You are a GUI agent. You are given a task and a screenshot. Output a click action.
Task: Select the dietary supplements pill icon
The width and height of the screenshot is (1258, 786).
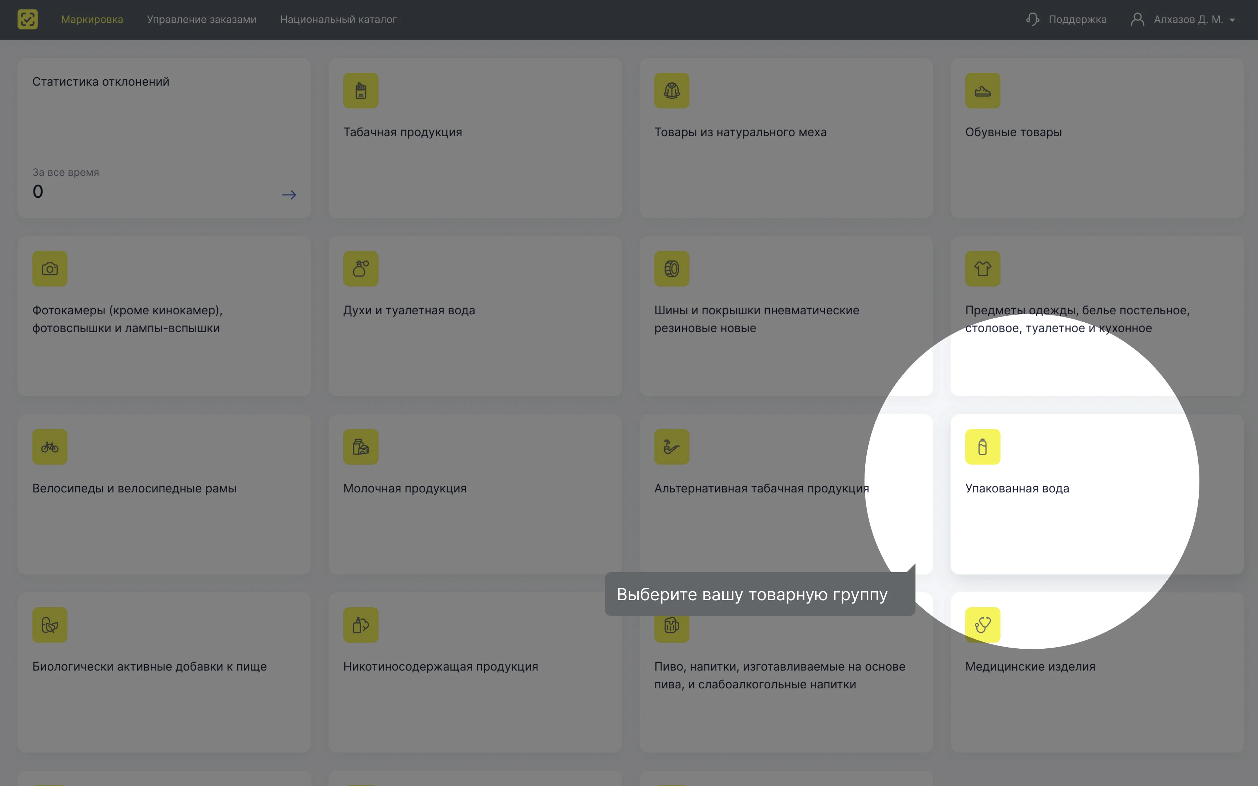pos(50,625)
